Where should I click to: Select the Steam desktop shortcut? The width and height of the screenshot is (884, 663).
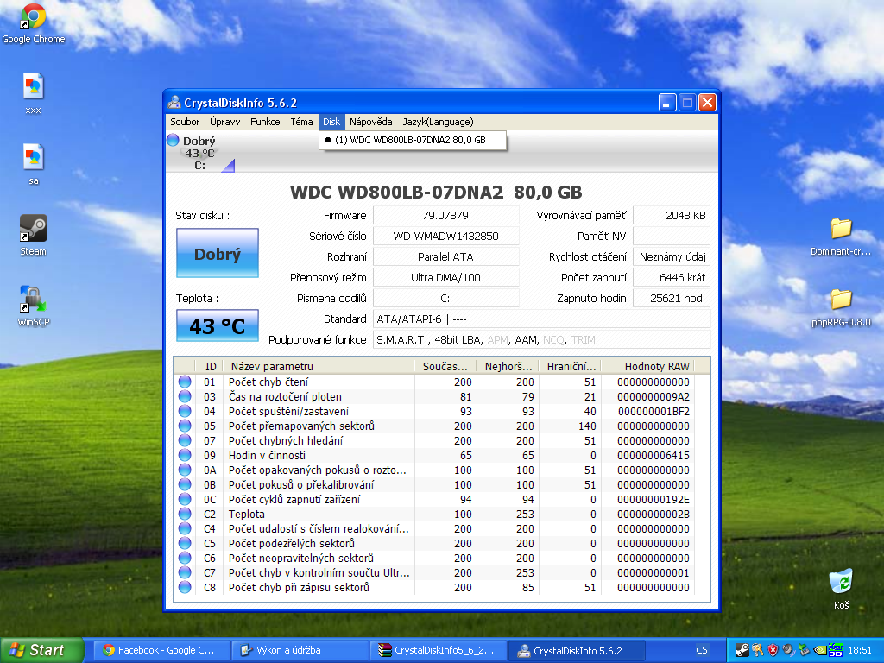(34, 236)
